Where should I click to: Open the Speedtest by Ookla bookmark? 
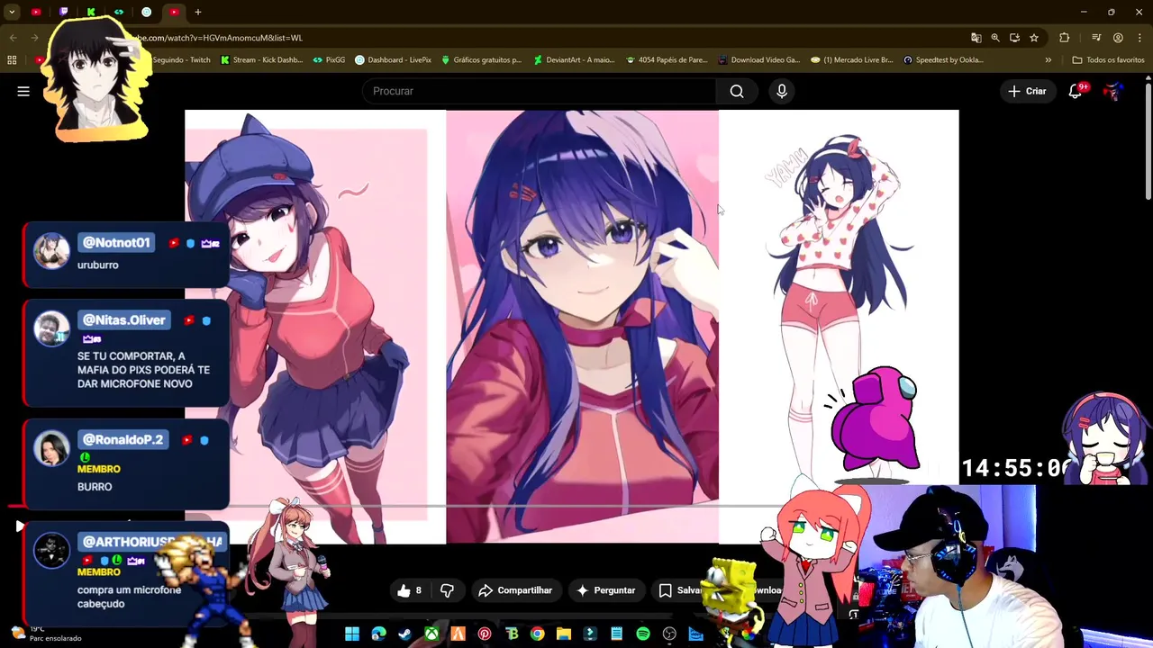[943, 60]
